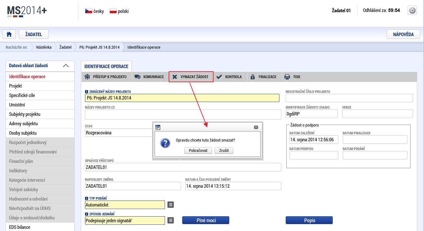Click the Název projektu CZ field
Image resolution: width=424 pixels, height=231 pixels.
[x=183, y=115]
